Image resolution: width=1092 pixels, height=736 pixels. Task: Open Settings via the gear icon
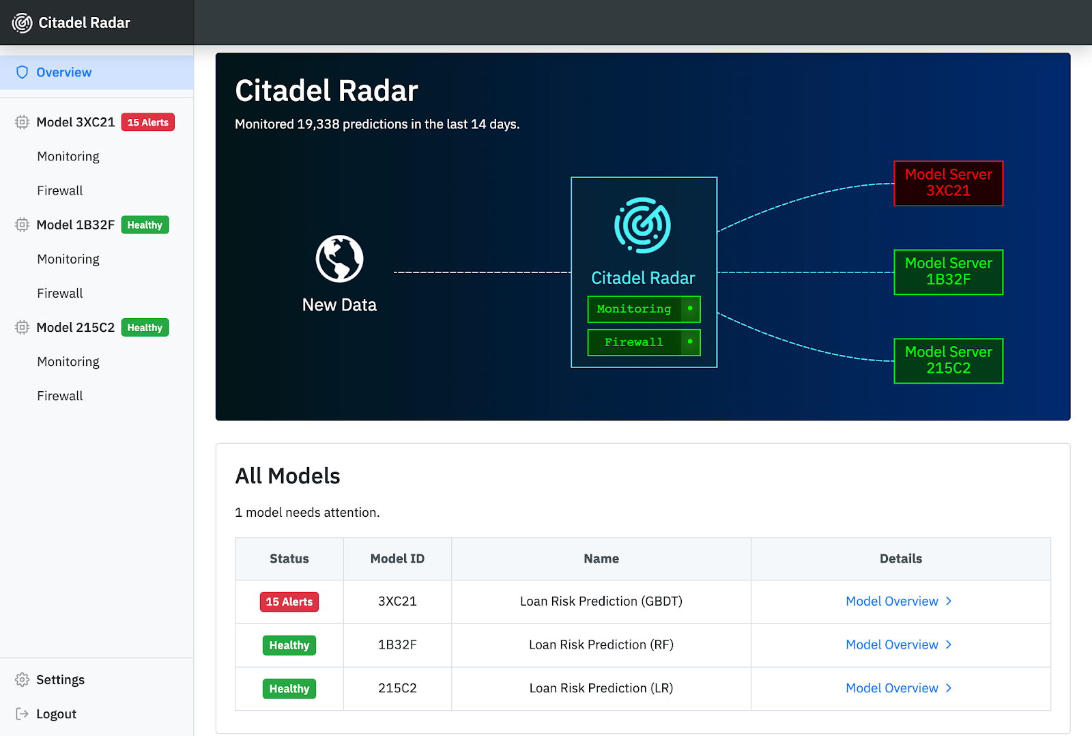(x=22, y=680)
